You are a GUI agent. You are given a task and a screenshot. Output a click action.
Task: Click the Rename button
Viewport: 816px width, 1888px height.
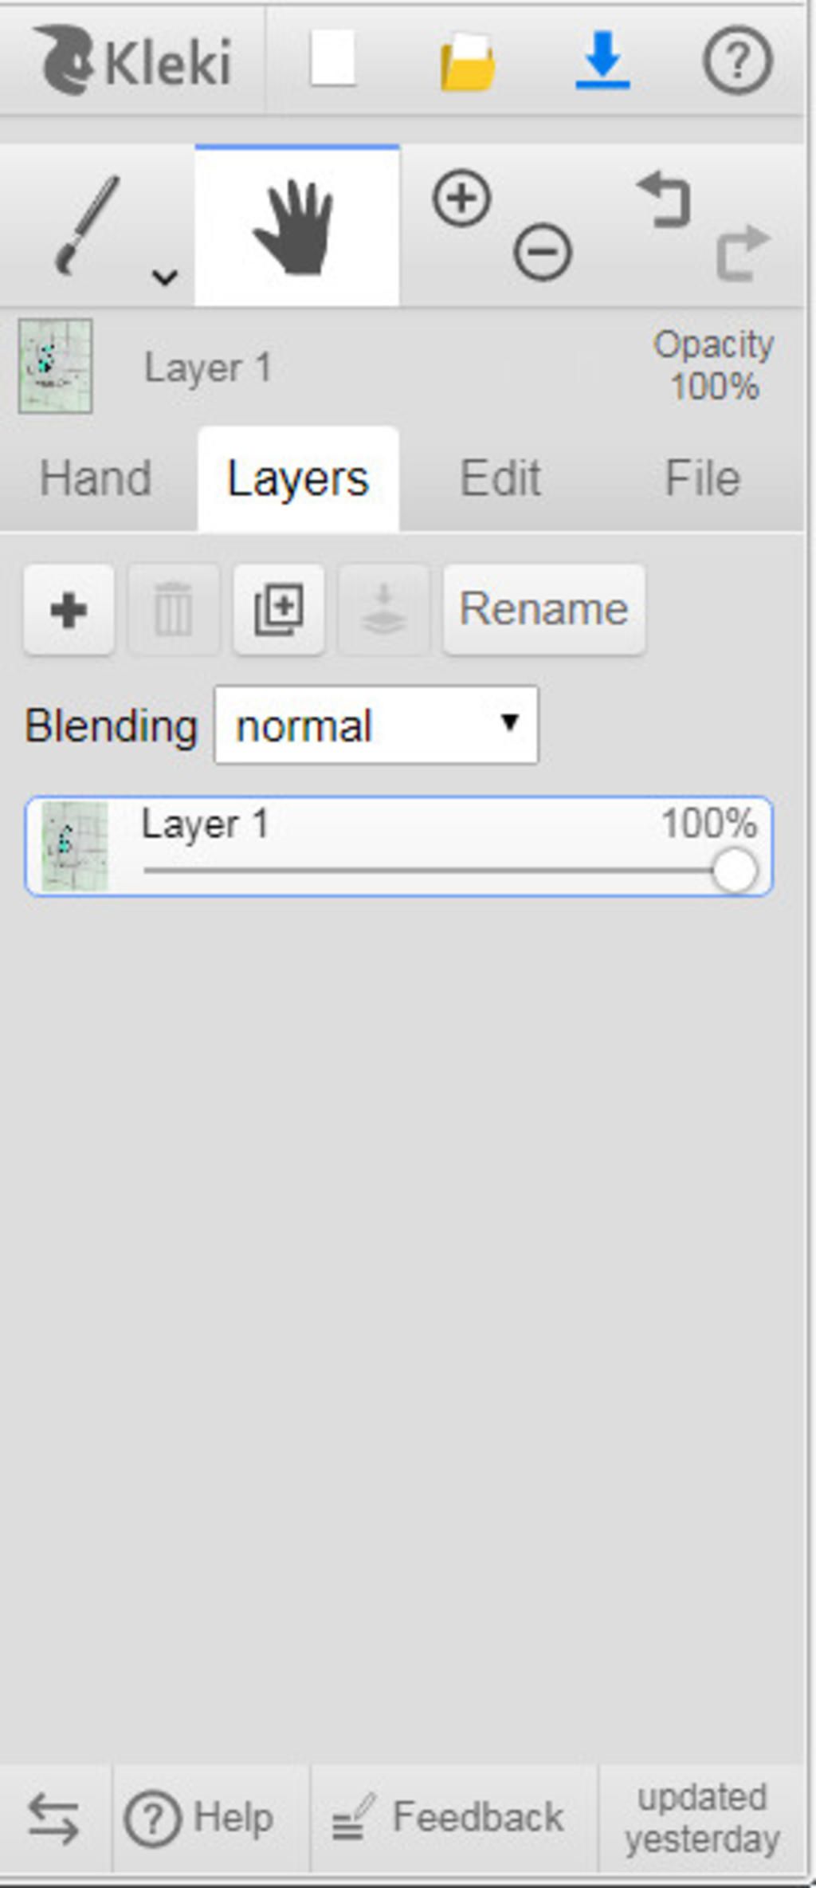(543, 610)
